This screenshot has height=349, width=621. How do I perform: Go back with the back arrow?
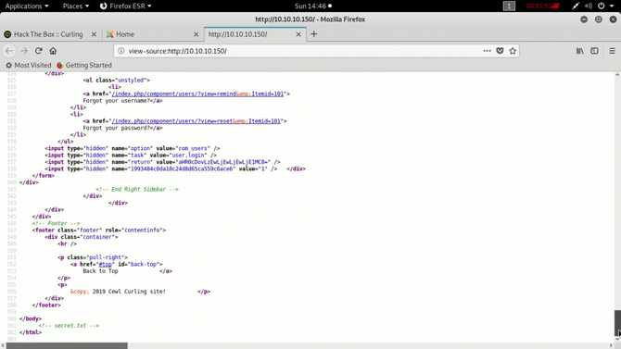click(x=9, y=51)
